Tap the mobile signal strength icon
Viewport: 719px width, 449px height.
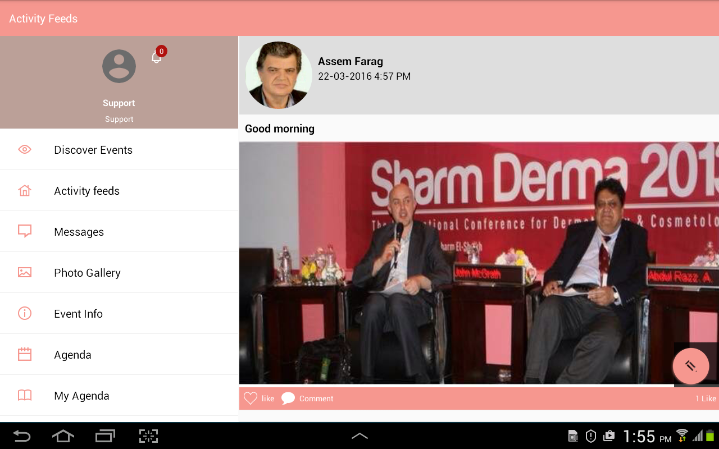click(697, 436)
